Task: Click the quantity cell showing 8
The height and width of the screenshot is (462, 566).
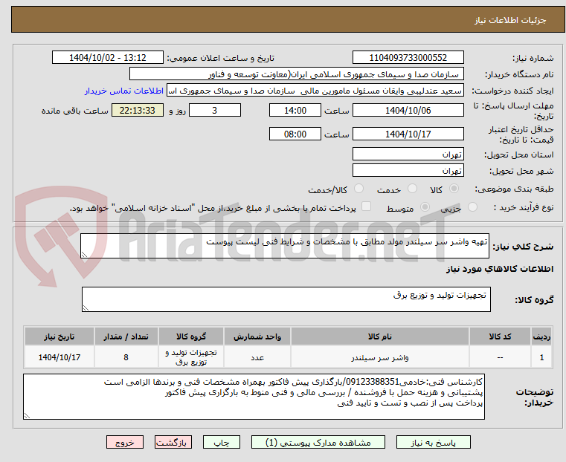Action: point(126,357)
